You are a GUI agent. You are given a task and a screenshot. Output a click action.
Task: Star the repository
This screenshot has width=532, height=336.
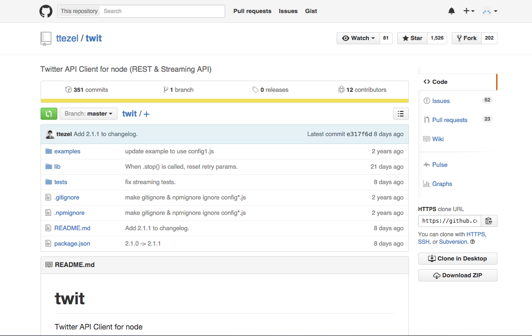[x=412, y=38]
